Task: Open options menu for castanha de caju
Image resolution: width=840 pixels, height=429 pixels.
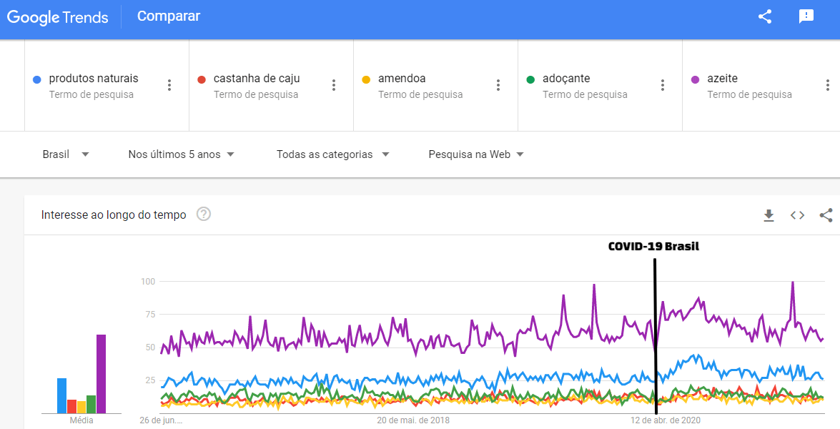Action: pos(334,85)
